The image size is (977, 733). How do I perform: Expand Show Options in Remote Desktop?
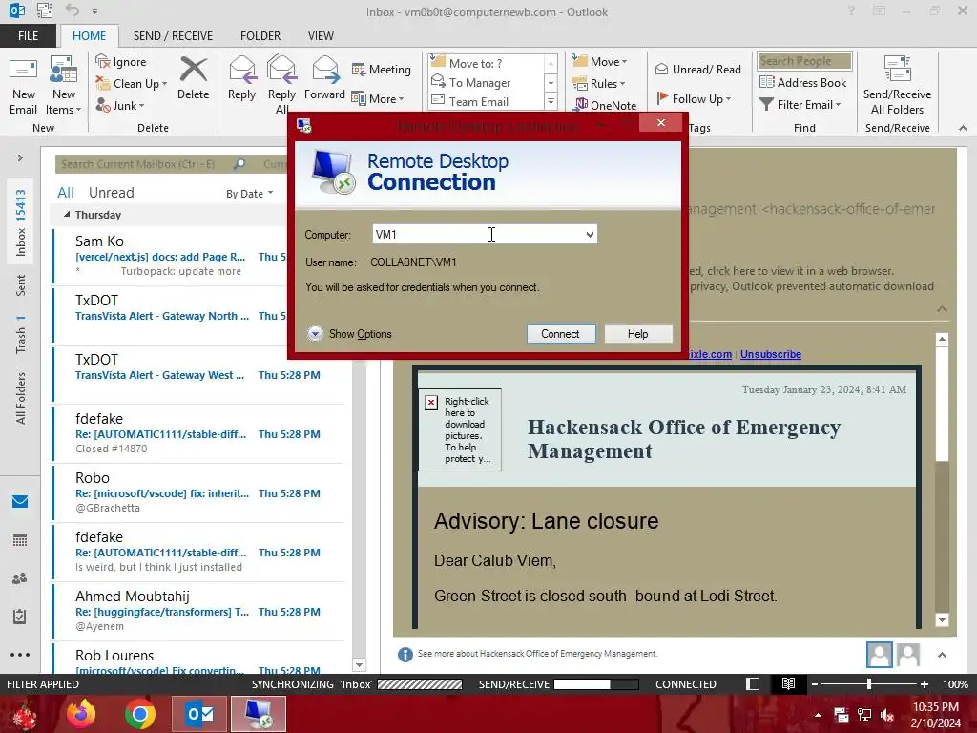[349, 334]
